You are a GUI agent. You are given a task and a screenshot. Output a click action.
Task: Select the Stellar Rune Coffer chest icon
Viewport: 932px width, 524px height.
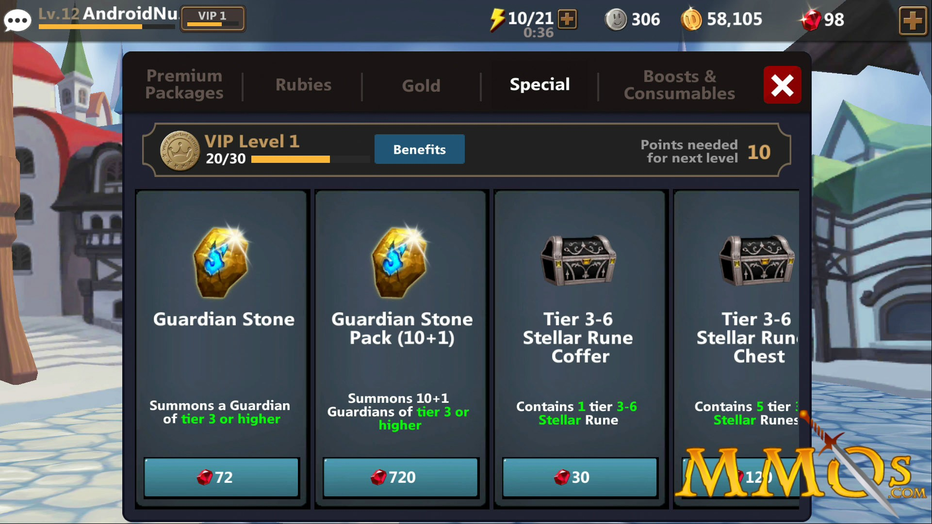[x=578, y=260]
